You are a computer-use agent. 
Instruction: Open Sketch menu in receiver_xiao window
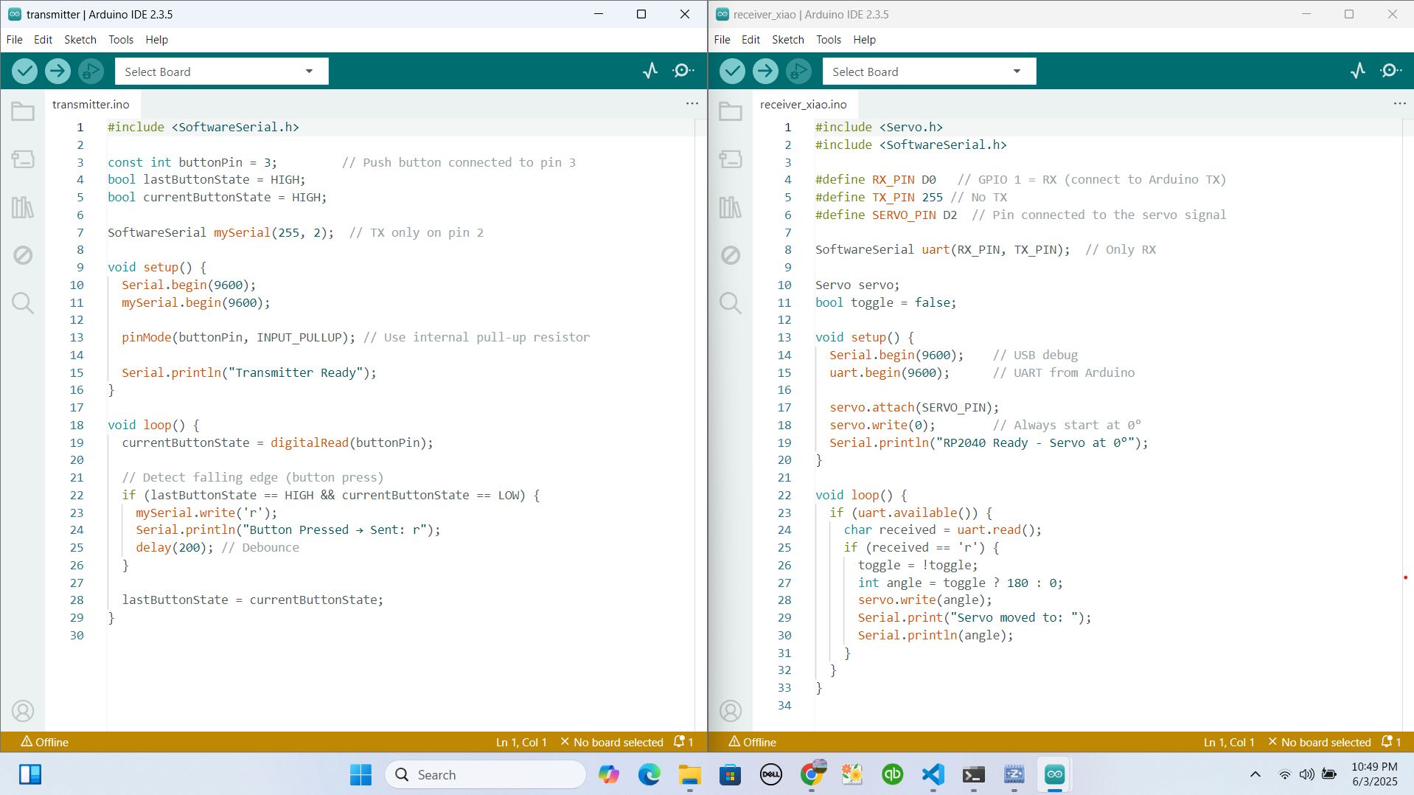click(x=788, y=40)
